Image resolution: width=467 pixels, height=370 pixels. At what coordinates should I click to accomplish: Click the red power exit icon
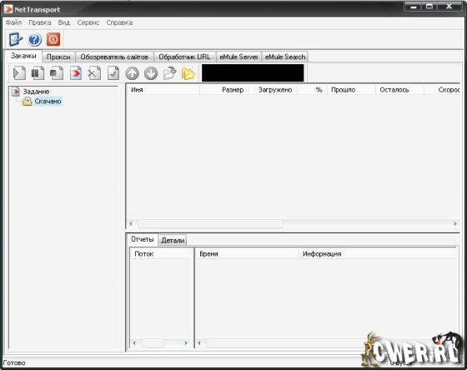click(x=53, y=40)
